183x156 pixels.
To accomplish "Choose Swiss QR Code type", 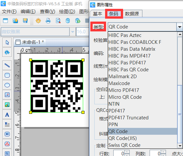I will coord(142,145).
